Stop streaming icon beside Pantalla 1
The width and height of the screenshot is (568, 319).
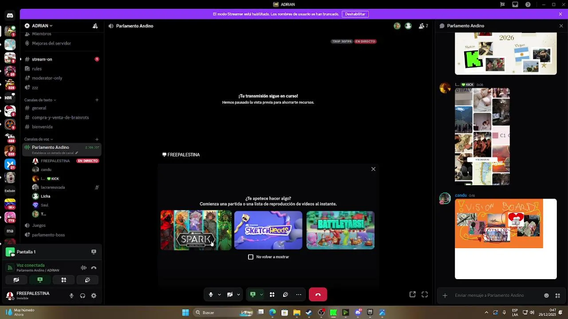(x=94, y=252)
